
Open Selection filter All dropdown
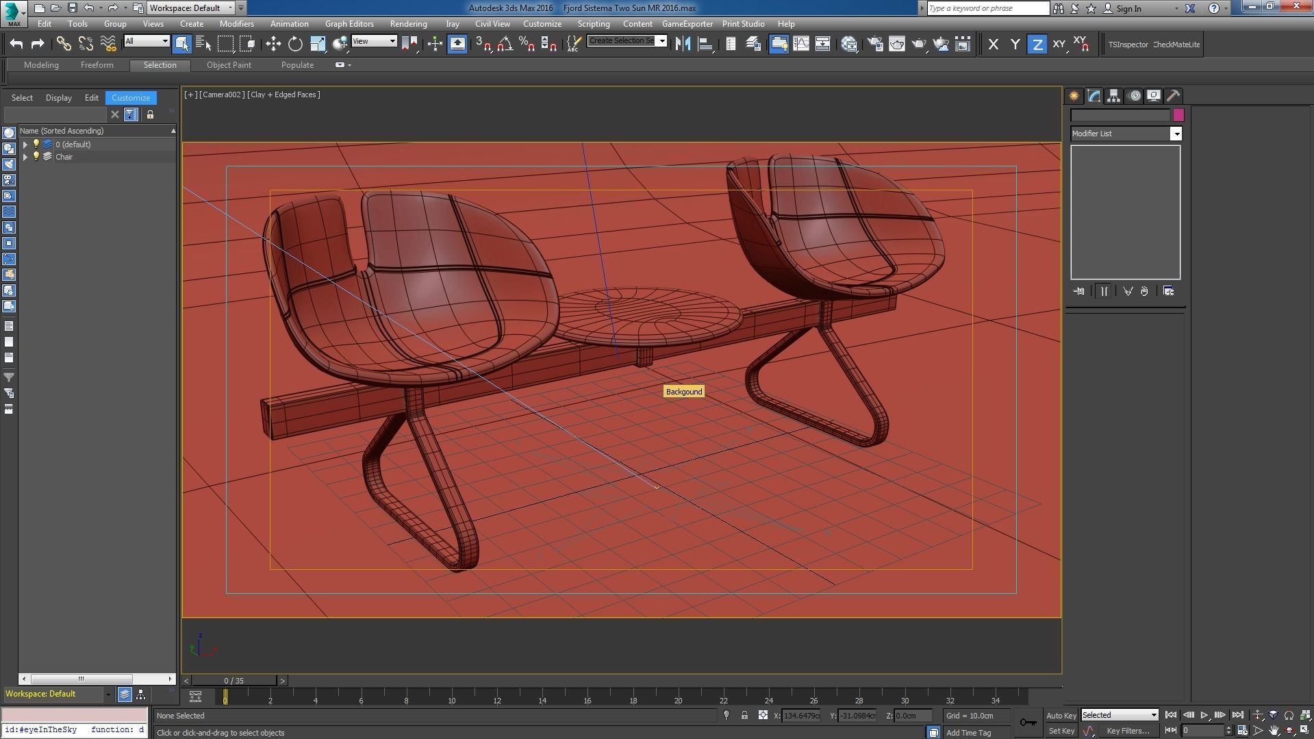pos(147,41)
